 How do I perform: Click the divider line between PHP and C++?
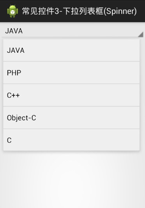click(71, 84)
